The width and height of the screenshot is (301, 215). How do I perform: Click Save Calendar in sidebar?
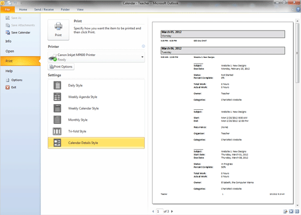18,32
